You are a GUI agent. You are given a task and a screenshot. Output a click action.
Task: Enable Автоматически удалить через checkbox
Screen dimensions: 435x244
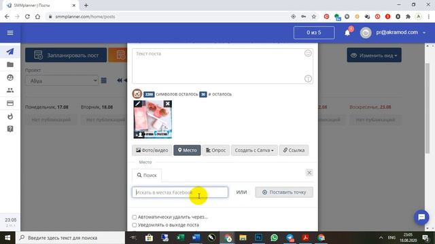pos(135,217)
